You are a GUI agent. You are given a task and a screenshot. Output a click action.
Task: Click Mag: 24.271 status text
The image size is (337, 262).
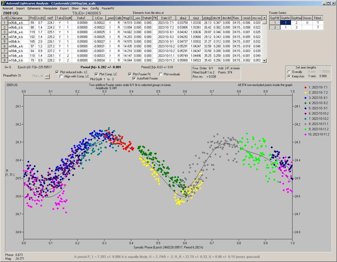coord(14,258)
